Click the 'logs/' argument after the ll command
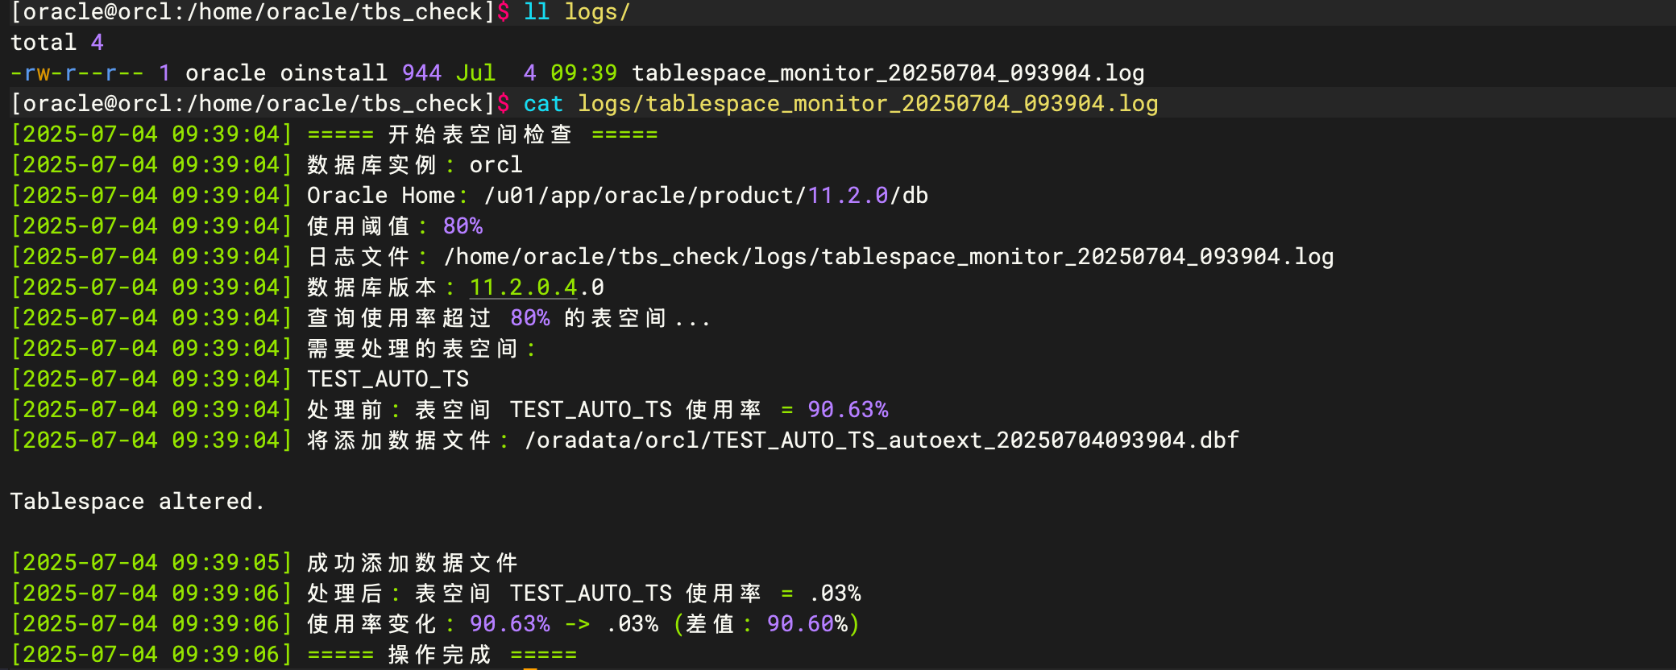 597,12
